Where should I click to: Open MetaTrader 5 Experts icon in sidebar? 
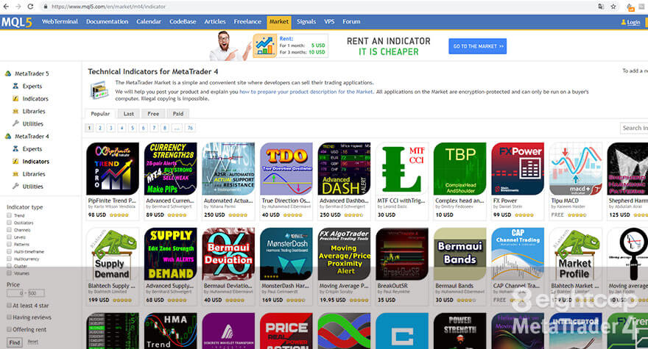[15, 86]
